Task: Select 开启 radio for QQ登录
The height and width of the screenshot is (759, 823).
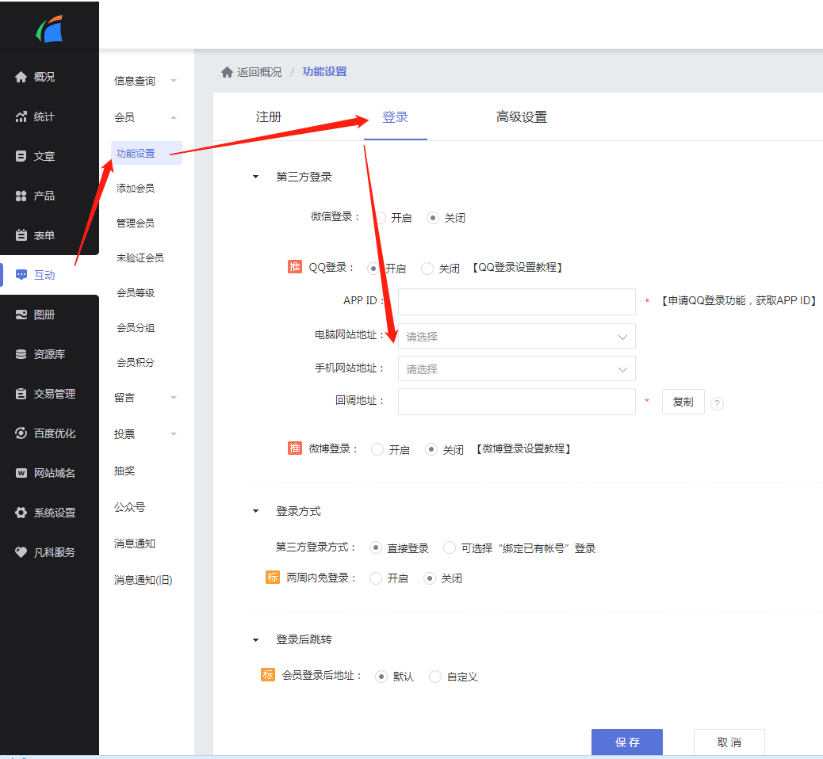Action: (373, 269)
